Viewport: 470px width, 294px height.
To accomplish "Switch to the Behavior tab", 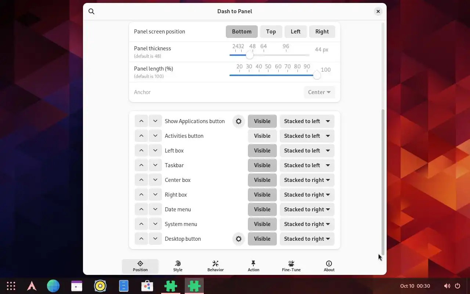I will (x=216, y=266).
